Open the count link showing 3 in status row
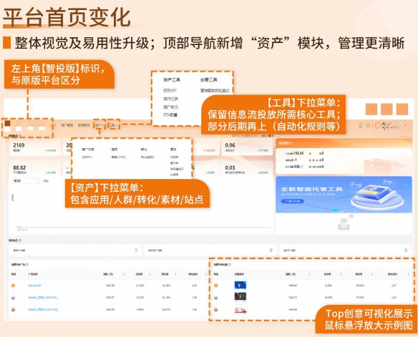 [136, 250]
